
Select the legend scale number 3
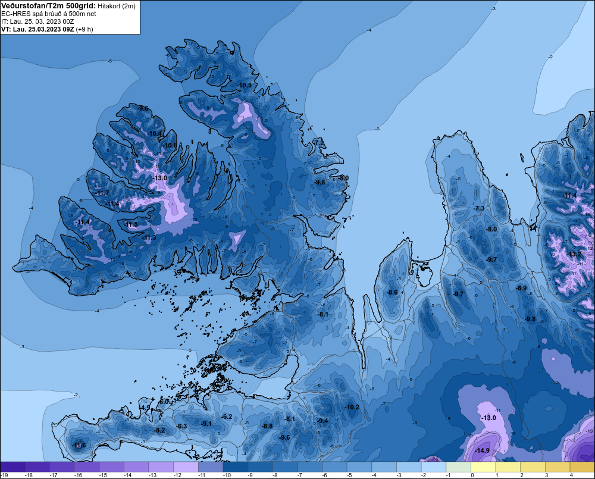[546, 475]
